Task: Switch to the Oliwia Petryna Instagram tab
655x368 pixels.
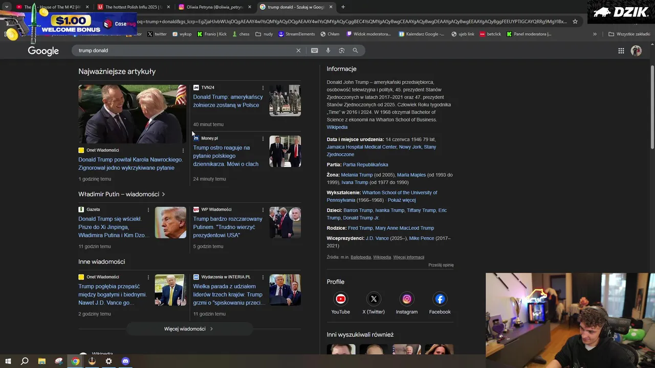Action: coord(215,7)
